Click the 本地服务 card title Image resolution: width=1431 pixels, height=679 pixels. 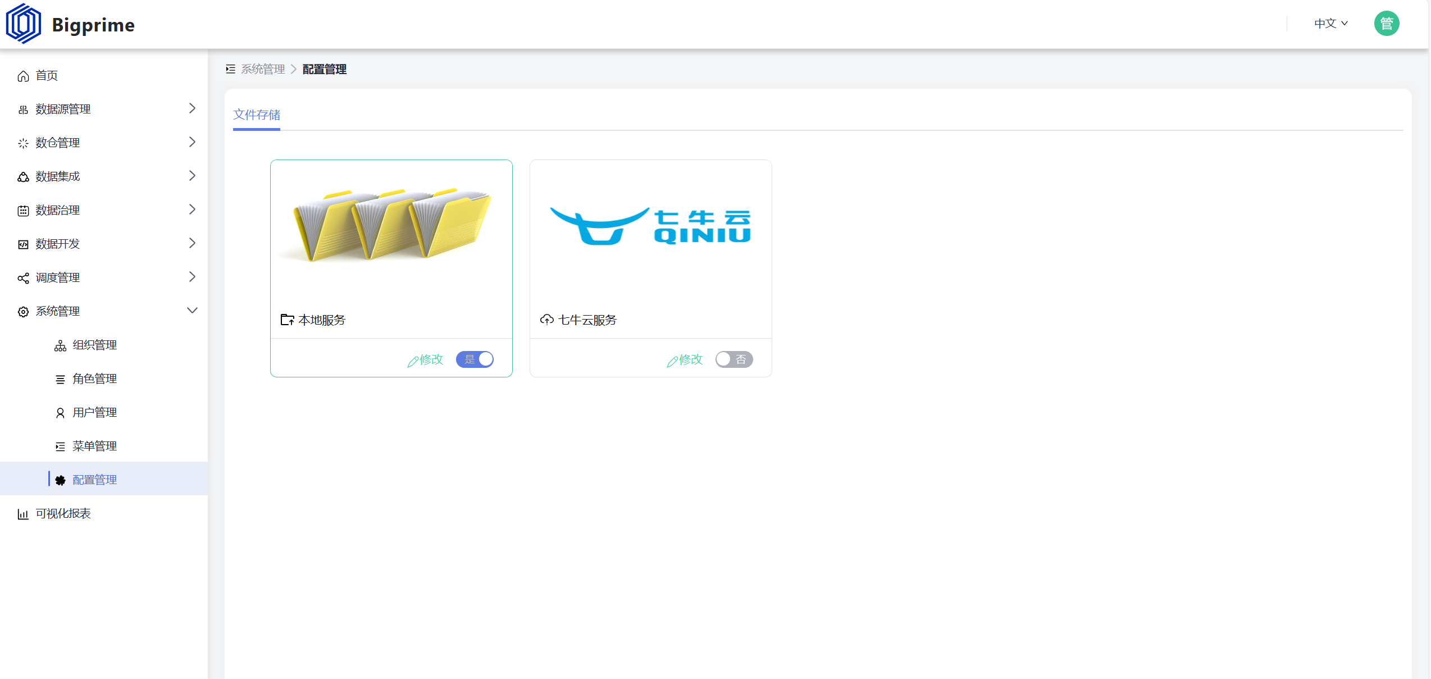[x=322, y=320]
